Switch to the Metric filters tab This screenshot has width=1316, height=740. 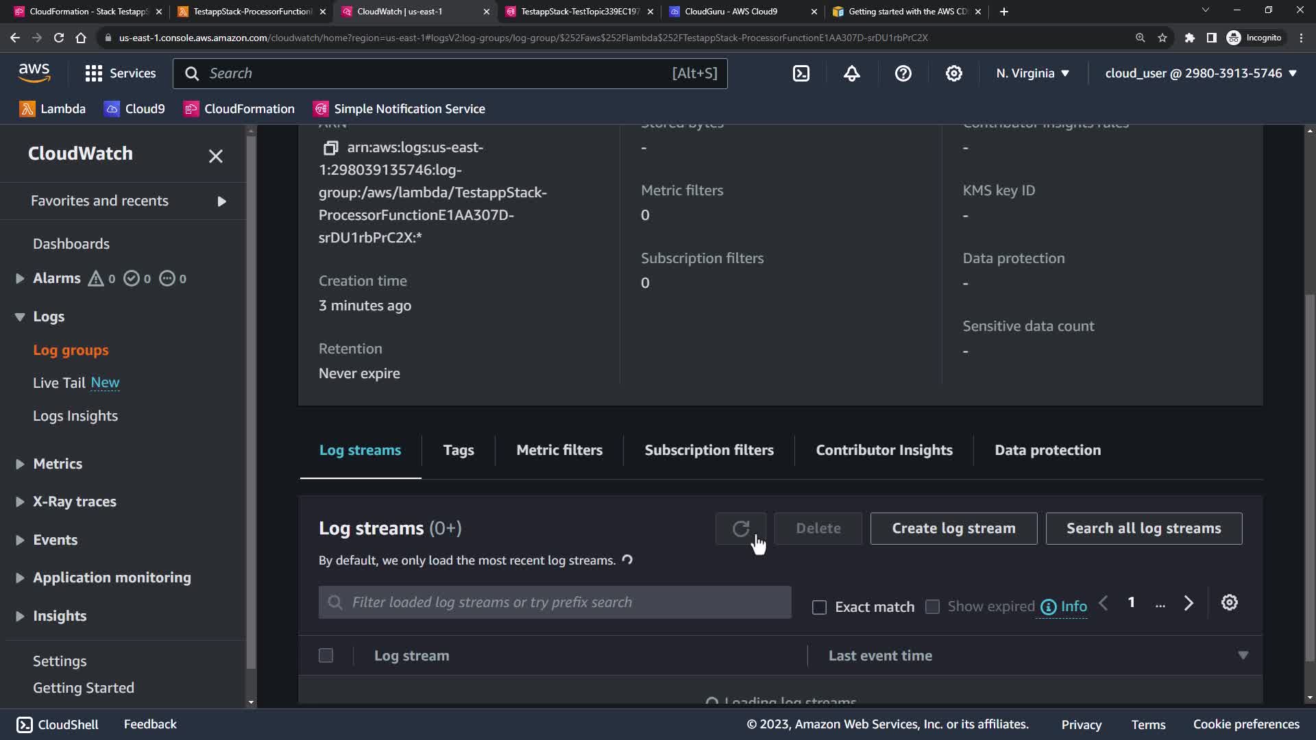click(559, 450)
